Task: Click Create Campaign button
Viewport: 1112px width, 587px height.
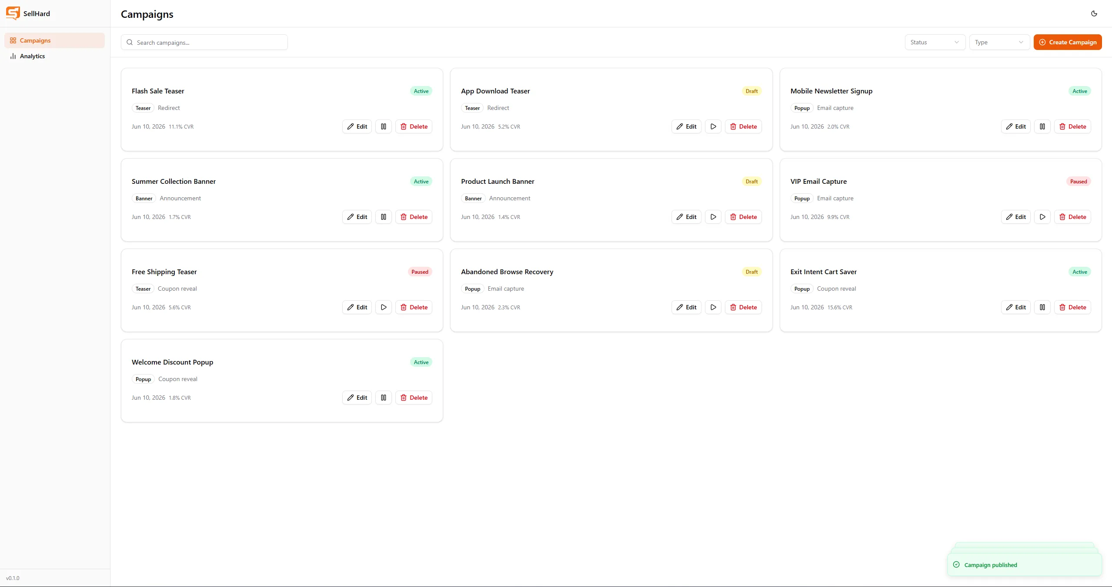Action: click(1068, 42)
